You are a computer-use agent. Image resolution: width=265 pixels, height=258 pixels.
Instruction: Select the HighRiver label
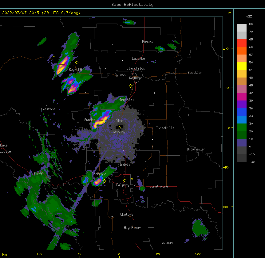tap(132, 228)
